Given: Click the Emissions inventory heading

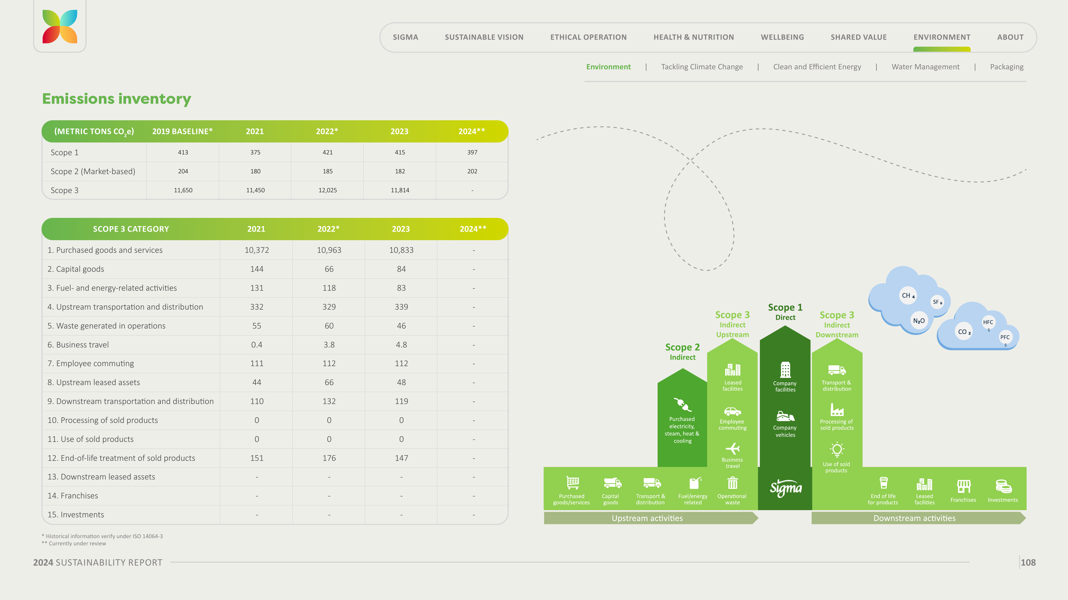Looking at the screenshot, I should 116,99.
